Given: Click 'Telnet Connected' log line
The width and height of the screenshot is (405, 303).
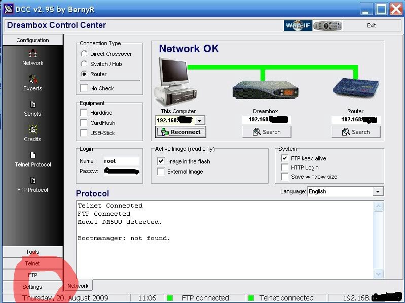Looking at the screenshot, I should point(110,206).
